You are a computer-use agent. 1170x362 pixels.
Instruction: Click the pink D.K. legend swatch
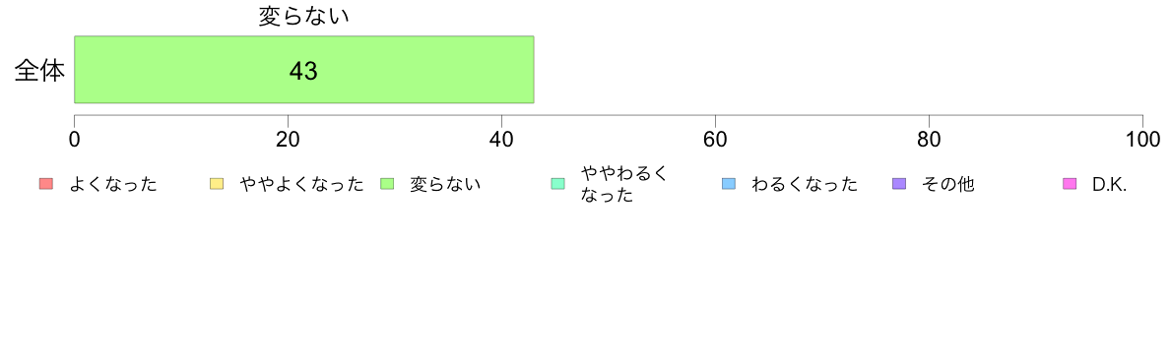[1070, 184]
